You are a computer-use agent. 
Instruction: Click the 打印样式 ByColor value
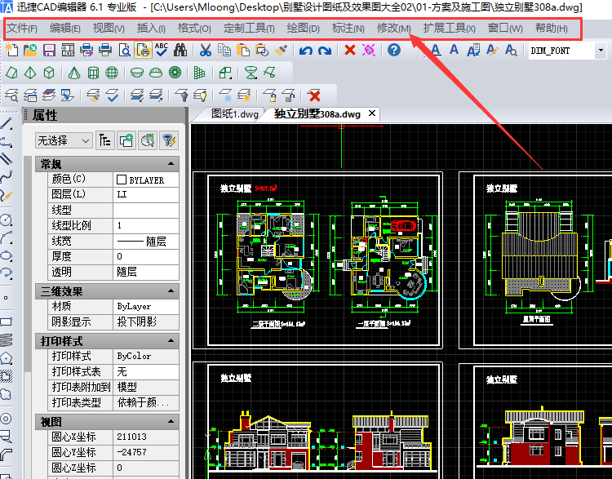click(146, 356)
